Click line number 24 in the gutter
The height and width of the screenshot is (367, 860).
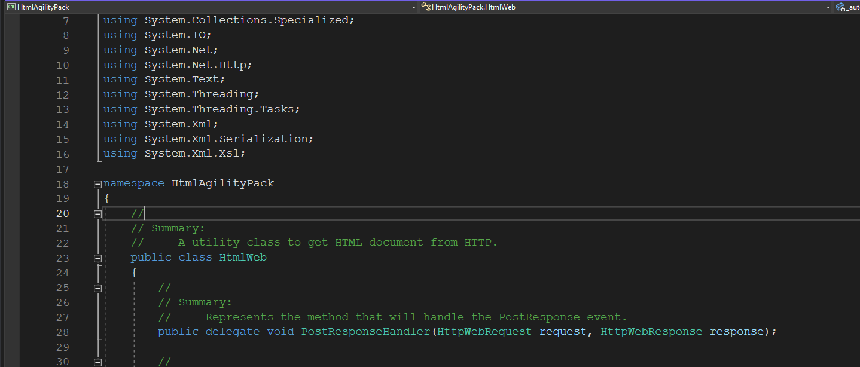(x=63, y=273)
